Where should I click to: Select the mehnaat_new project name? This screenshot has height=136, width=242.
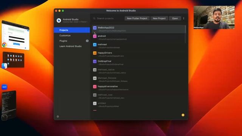[x=105, y=95]
